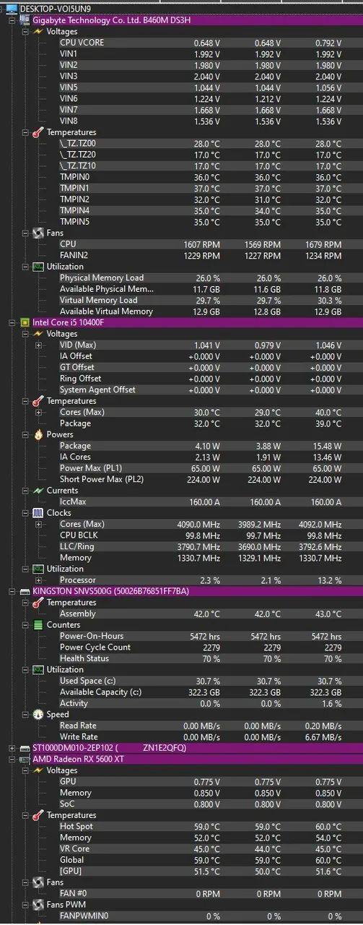
Task: Expand the ST1000DM010-2EP102 drive node
Action: [12, 748]
